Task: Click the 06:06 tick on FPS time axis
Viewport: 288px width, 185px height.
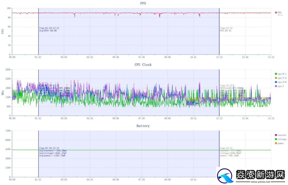Action: 115,57
